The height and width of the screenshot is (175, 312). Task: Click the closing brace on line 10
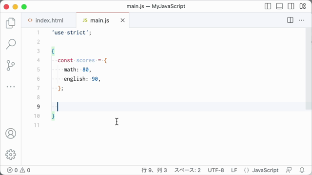point(53,116)
